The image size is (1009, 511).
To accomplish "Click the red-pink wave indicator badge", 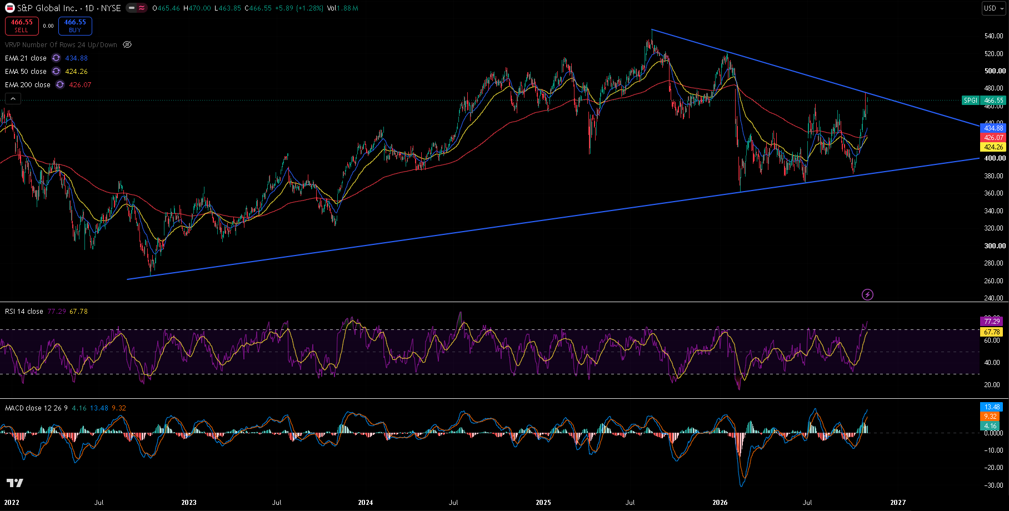I will [142, 8].
